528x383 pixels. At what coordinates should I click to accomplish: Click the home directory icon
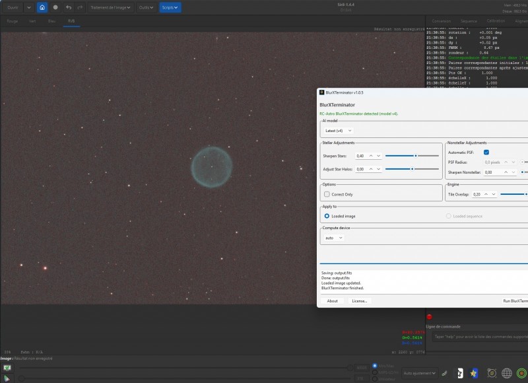tap(42, 7)
